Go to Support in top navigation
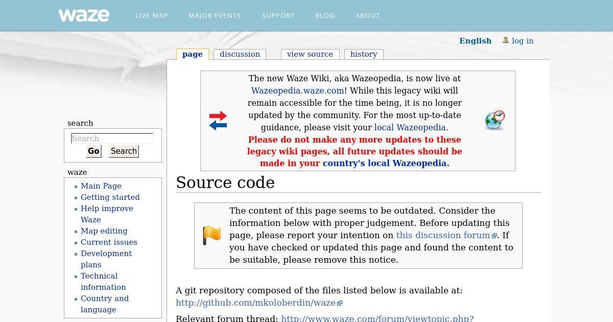The image size is (613, 322). pyautogui.click(x=278, y=15)
